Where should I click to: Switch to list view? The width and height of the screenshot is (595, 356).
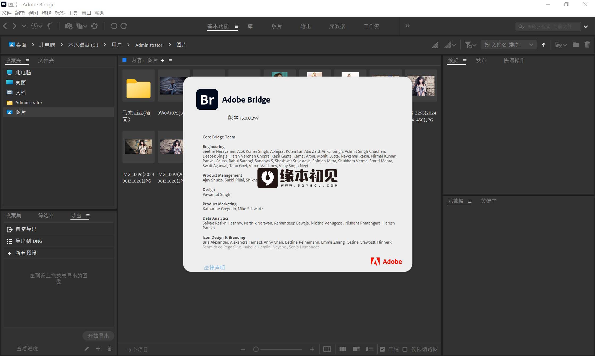tap(369, 349)
